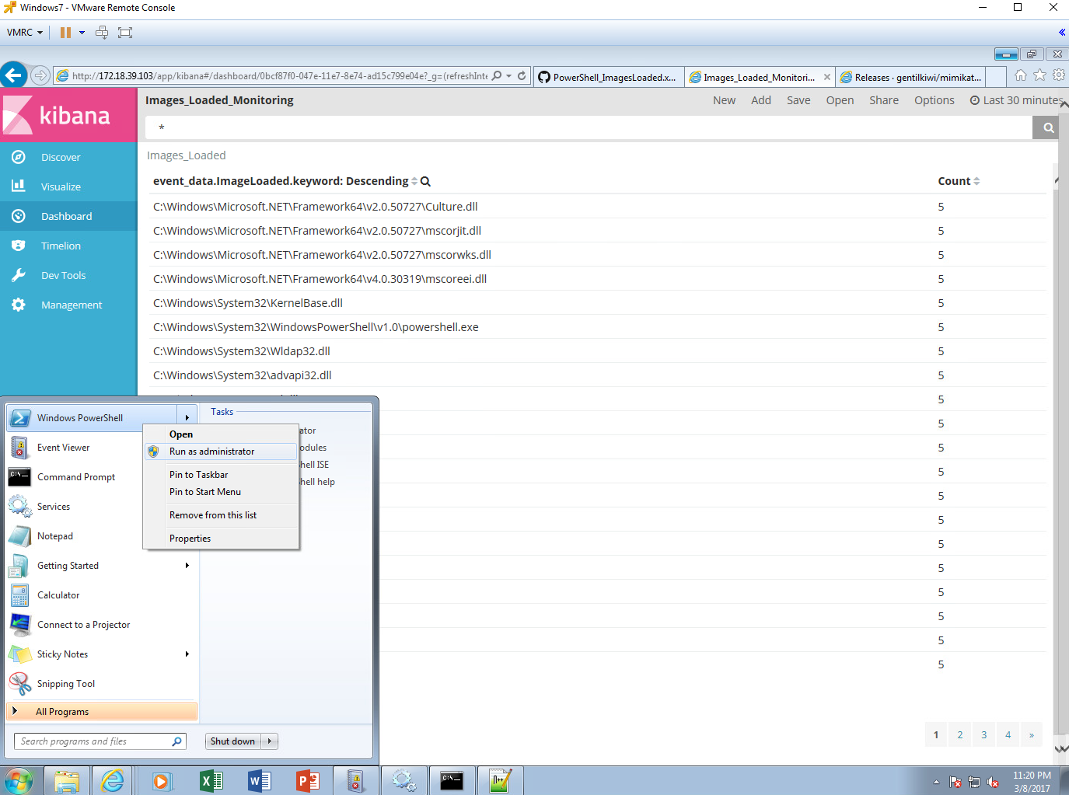
Task: Switch to the PowerShell_ImagesLoaded browser tab
Action: (609, 77)
